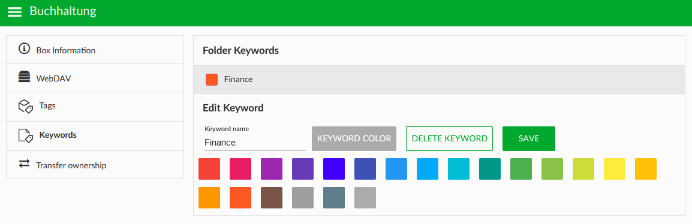The image size is (692, 224).
Task: Click the Box Information info icon
Action: tap(24, 49)
